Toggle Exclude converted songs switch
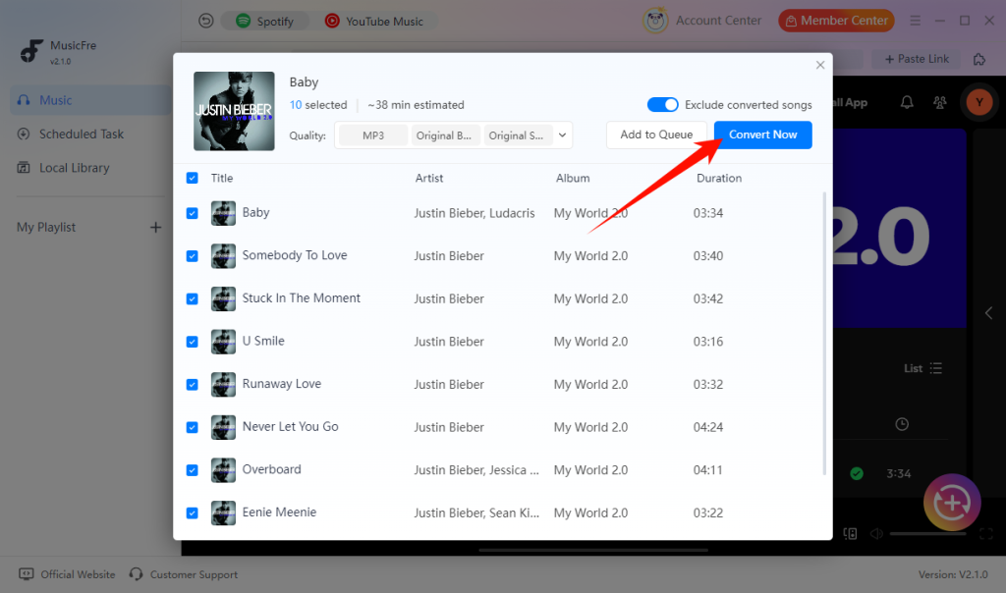The image size is (1006, 593). (x=663, y=104)
